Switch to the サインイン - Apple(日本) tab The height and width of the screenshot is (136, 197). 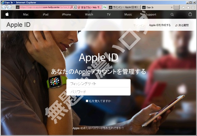tap(124, 7)
